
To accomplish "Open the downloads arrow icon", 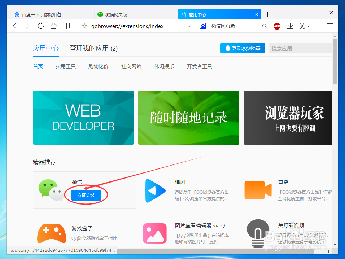I will point(290,26).
